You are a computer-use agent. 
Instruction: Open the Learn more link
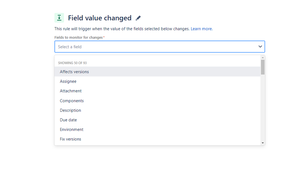coord(201,29)
